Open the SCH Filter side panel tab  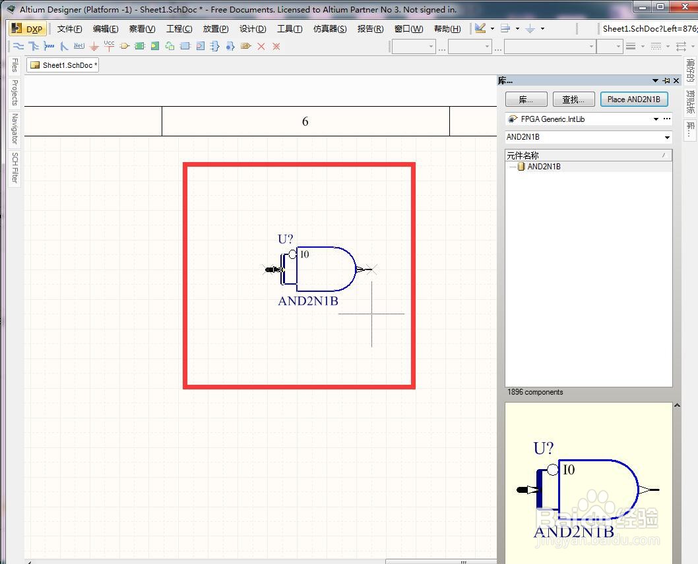coord(15,168)
